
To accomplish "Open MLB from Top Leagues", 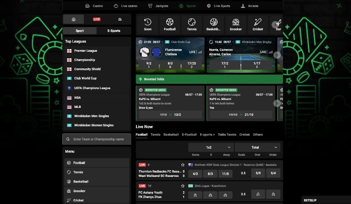I will [x=97, y=107].
